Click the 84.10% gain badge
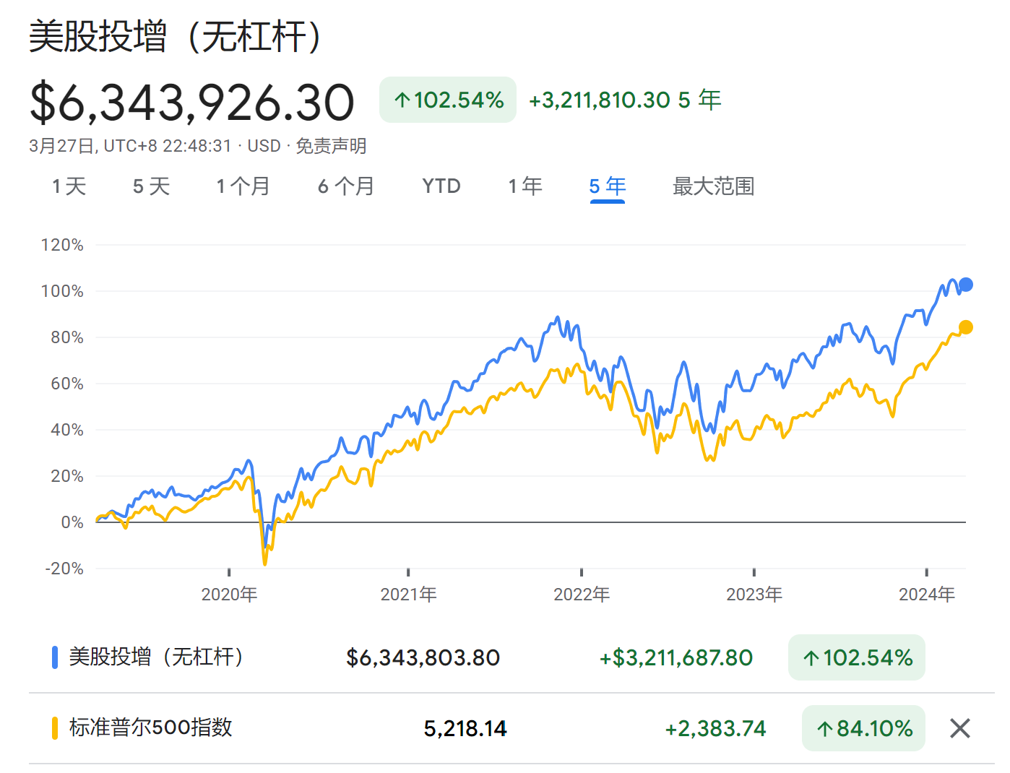 tap(863, 728)
